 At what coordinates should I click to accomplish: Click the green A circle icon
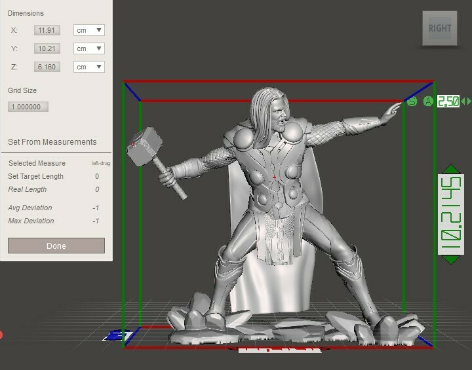point(428,102)
